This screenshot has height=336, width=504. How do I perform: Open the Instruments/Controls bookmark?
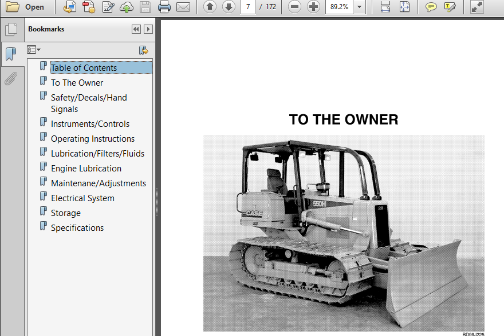tap(90, 124)
